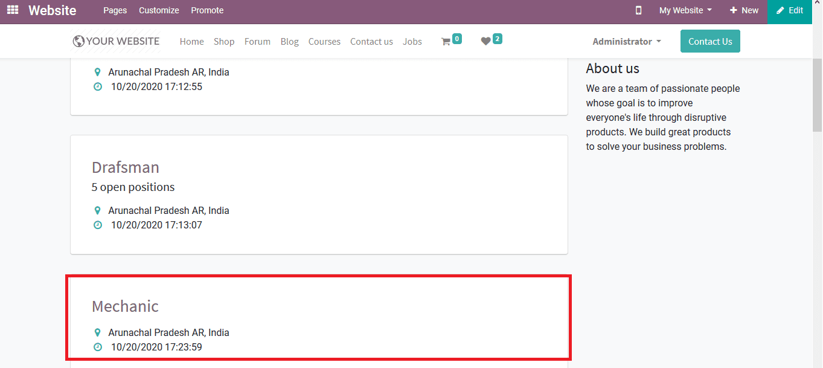Image resolution: width=823 pixels, height=368 pixels.
Task: Click the Edit button
Action: click(x=790, y=11)
